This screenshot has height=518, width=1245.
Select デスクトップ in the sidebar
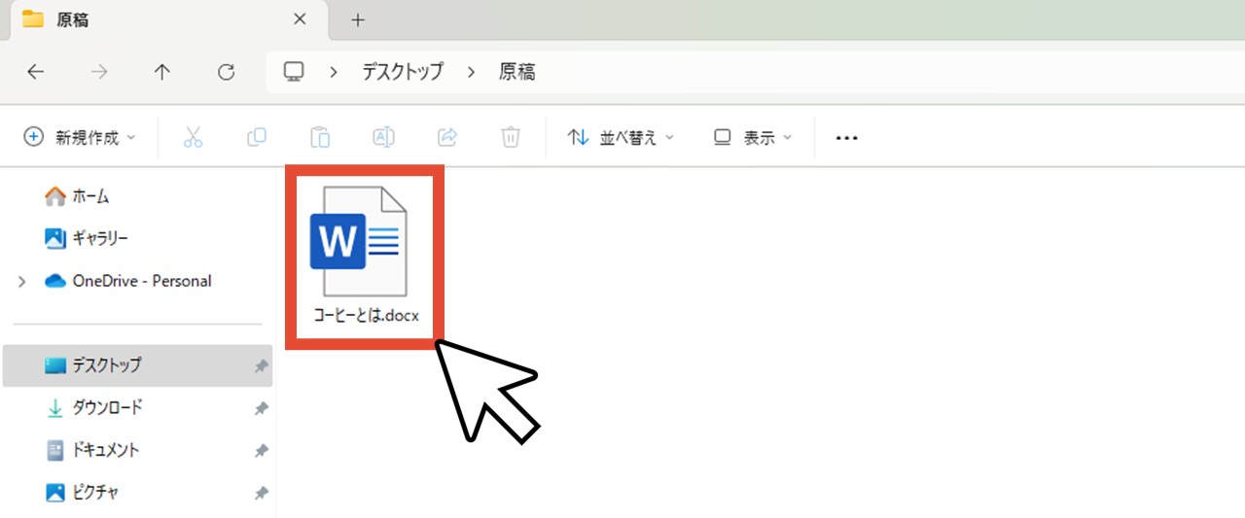pos(137,365)
